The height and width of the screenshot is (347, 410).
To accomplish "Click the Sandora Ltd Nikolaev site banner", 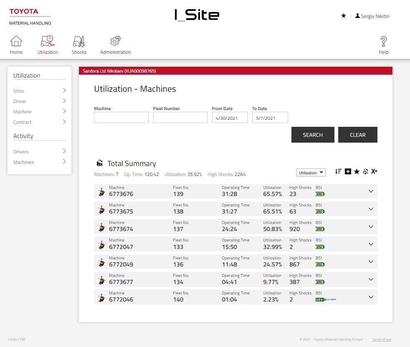I will pos(235,71).
